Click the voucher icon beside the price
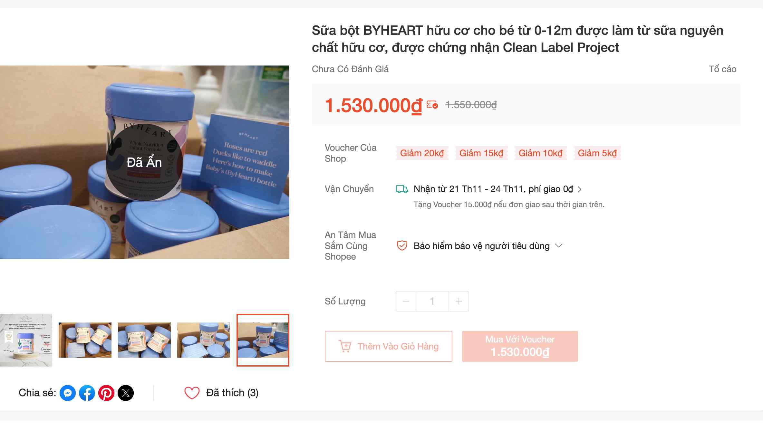Viewport: 763px width, 431px height. pyautogui.click(x=432, y=105)
